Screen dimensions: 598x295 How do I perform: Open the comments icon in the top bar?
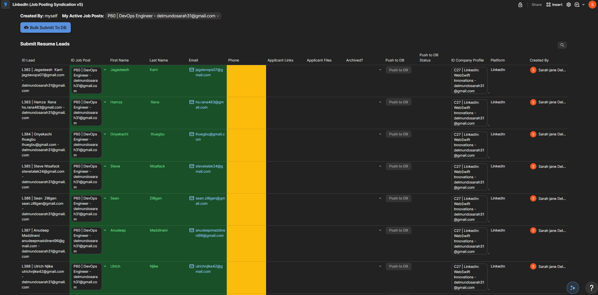click(577, 5)
